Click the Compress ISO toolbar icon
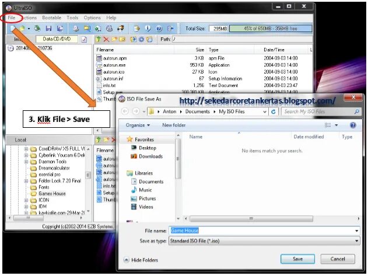This screenshot has height=276, width=368. pos(98,29)
